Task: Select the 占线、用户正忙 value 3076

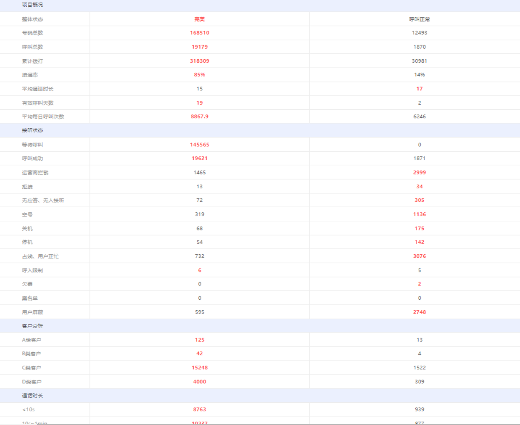Action: tap(419, 256)
